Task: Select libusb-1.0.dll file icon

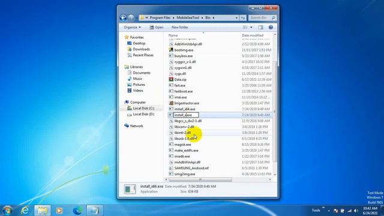Action: (x=171, y=139)
